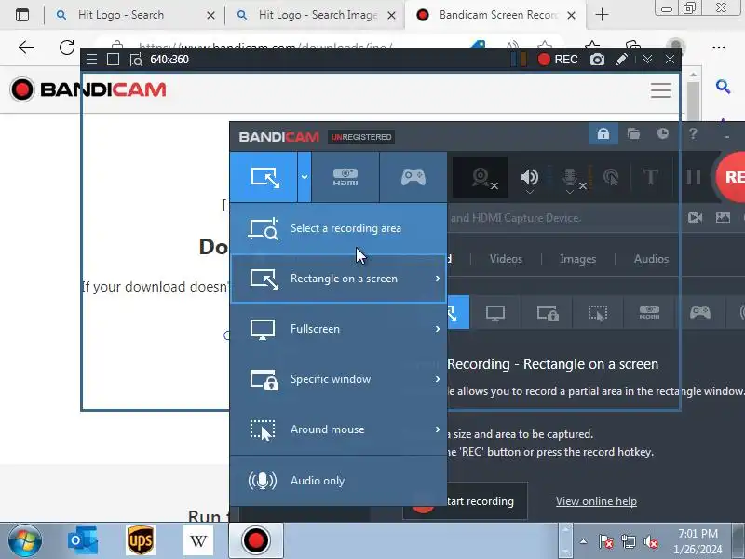
Task: Choose Select a recording area menu item
Action: pos(338,228)
